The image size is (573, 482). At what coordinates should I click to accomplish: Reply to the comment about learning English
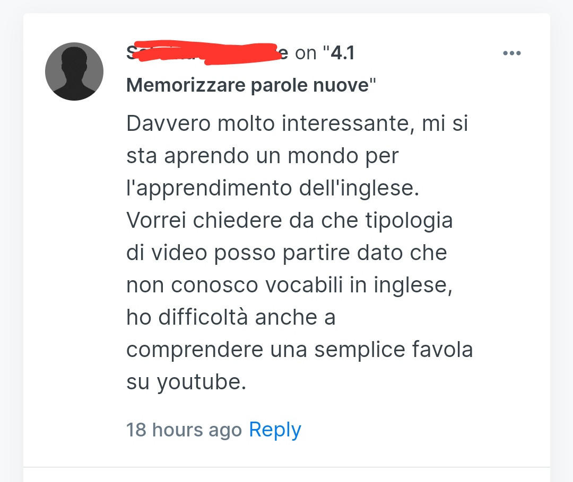[275, 430]
